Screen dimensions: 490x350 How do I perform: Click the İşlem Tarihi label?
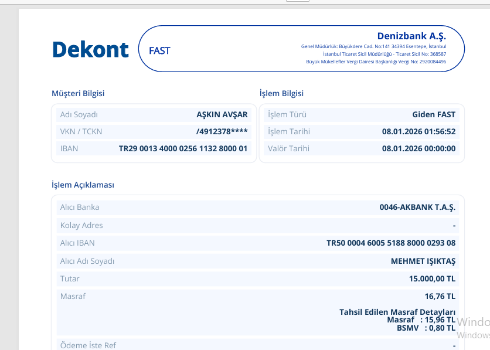pos(289,131)
